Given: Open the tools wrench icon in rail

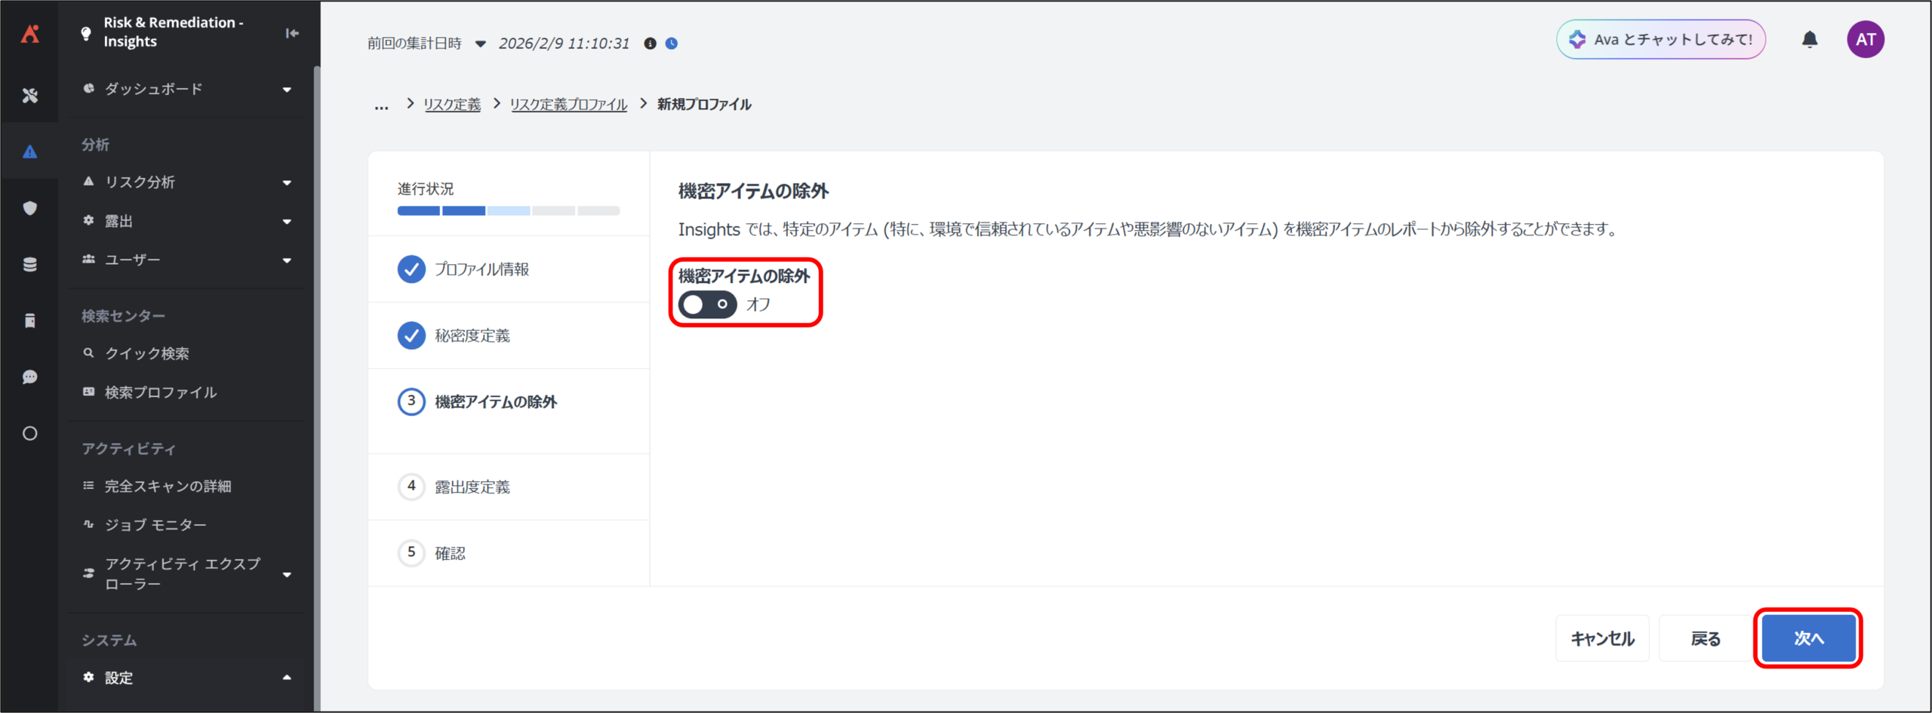Looking at the screenshot, I should point(30,95).
